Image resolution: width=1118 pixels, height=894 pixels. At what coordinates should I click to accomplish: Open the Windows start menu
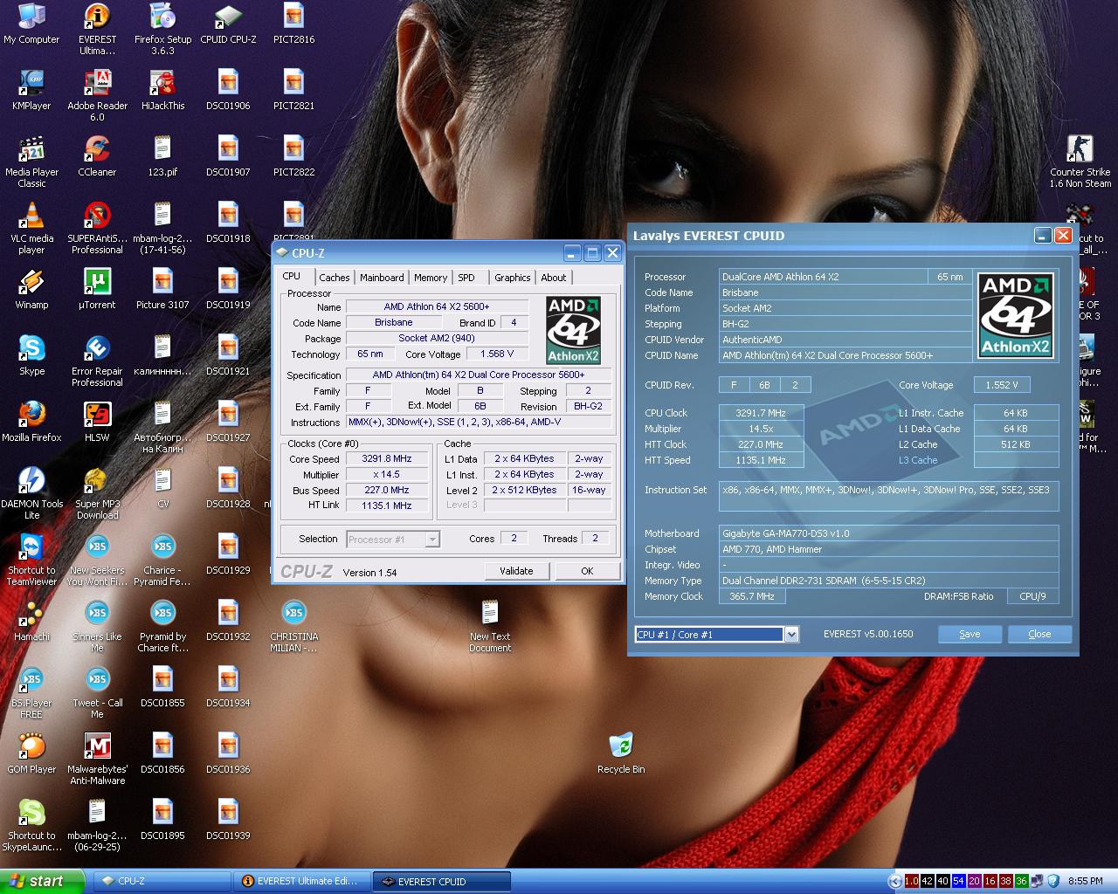click(41, 881)
